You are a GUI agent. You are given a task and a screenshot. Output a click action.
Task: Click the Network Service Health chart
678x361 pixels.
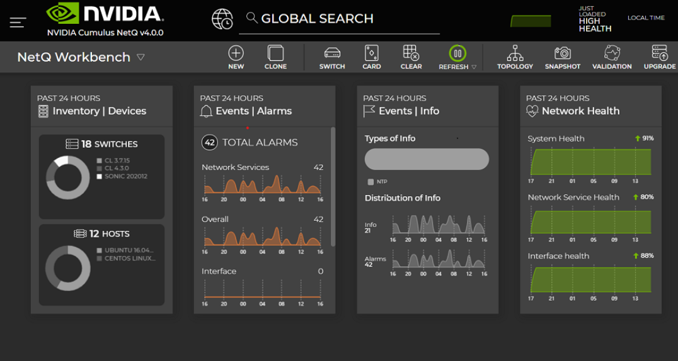[x=590, y=221]
